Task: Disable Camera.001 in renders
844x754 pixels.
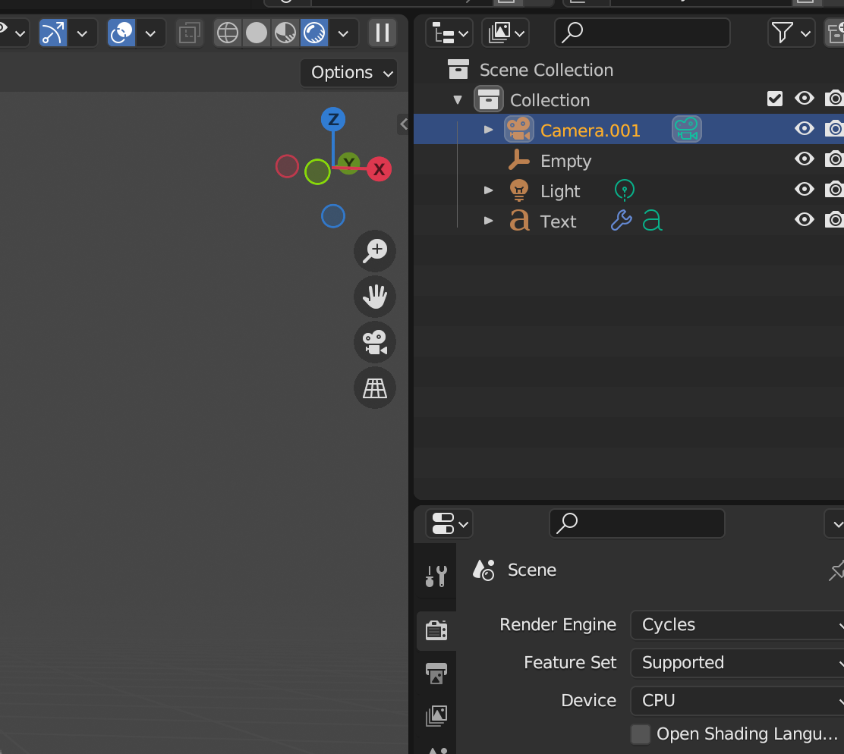Action: (x=834, y=128)
